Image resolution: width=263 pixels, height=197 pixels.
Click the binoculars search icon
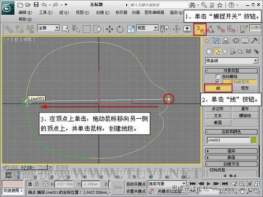point(193,5)
